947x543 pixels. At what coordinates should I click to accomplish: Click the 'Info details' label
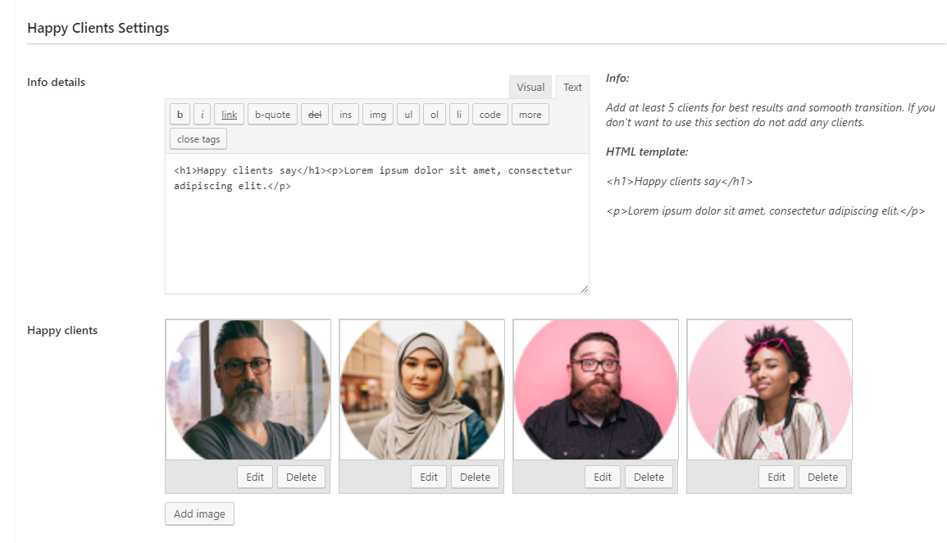[x=57, y=83]
